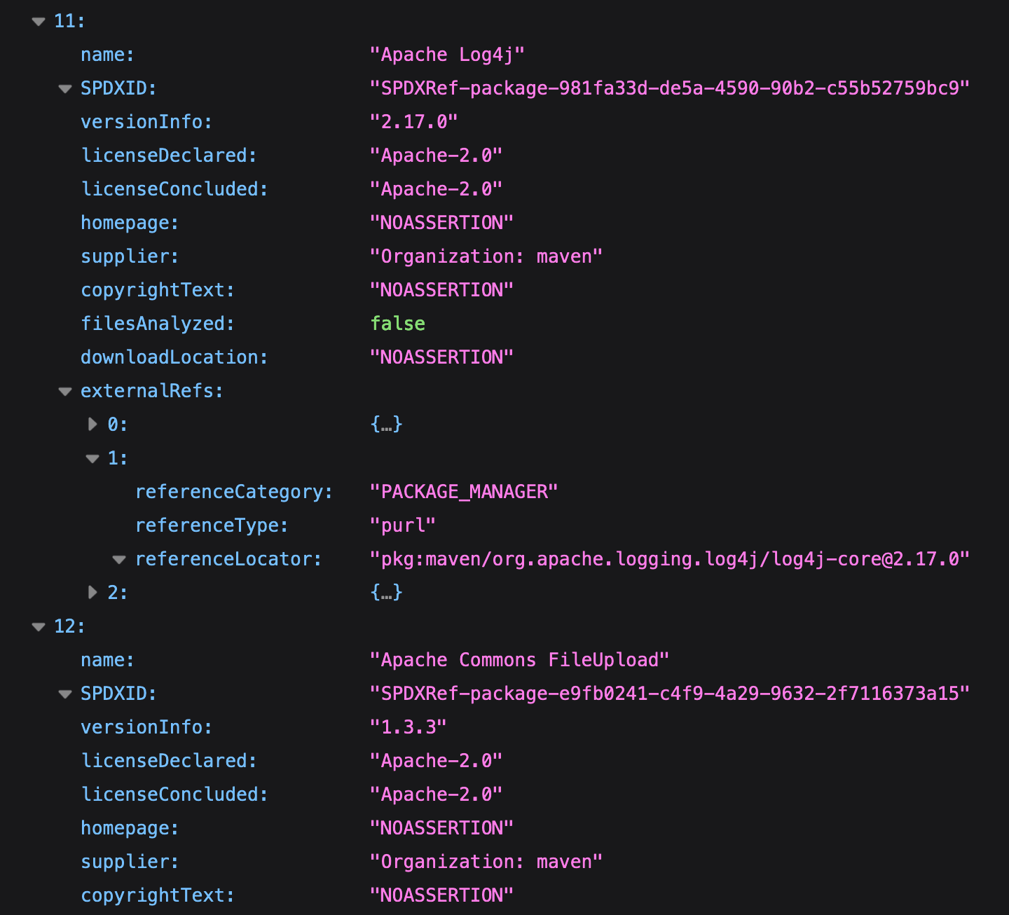Select the log4j-core purl referenceLocator value
Viewport: 1009px width, 915px height.
point(669,559)
